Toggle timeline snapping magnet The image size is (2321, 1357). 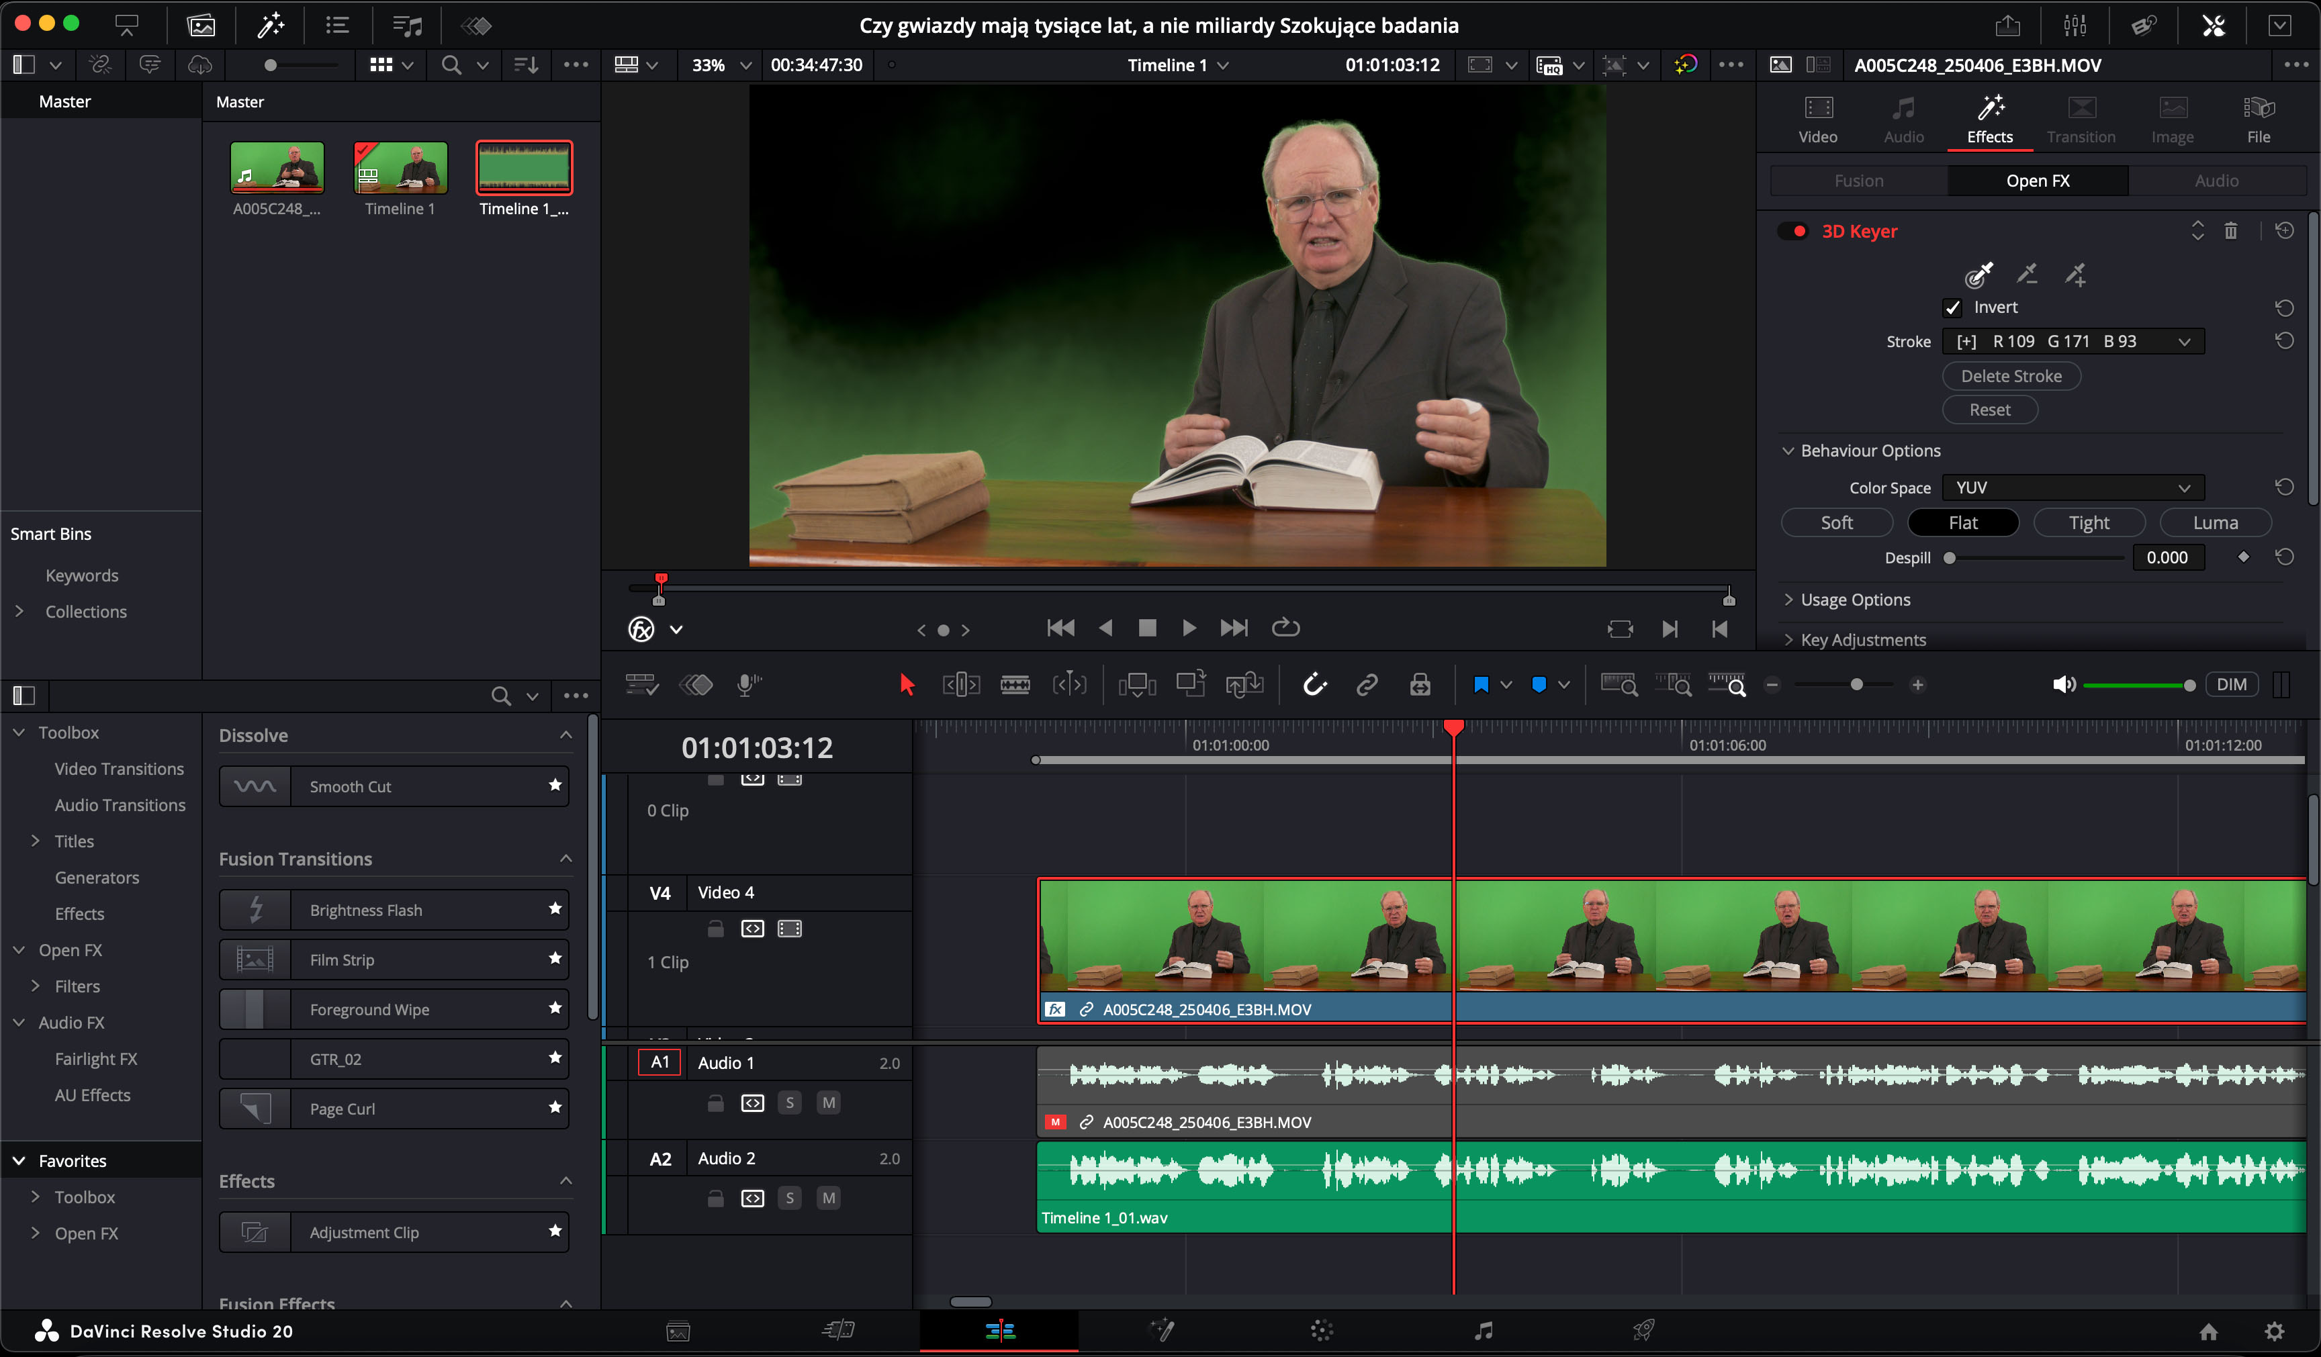tap(1314, 684)
